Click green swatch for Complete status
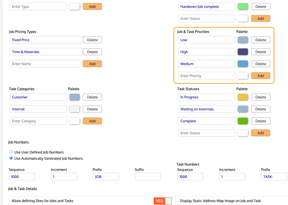This screenshot has height=205, width=288. [243, 121]
